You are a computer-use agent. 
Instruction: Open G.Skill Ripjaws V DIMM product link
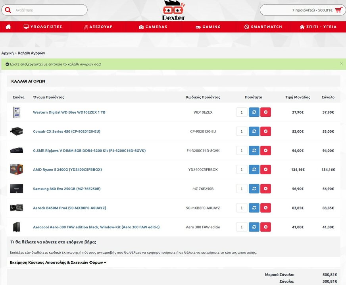pos(89,150)
